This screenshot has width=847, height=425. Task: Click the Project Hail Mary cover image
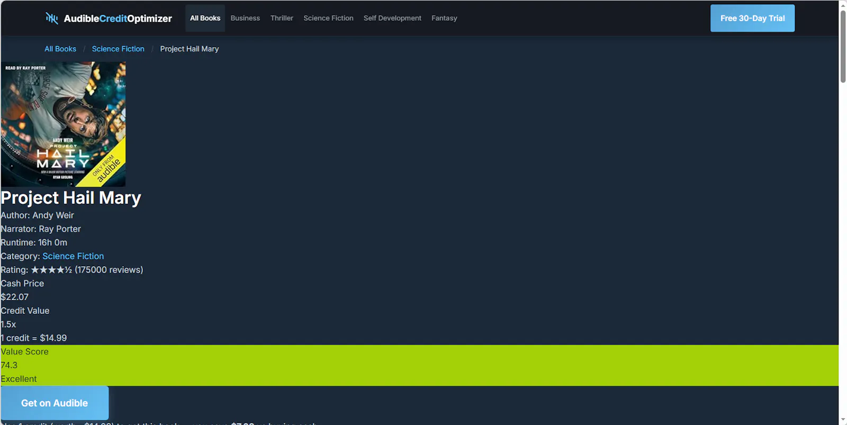[x=63, y=124]
